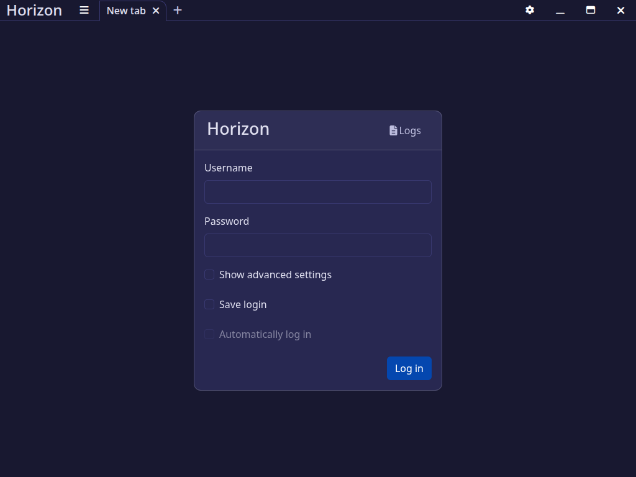The height and width of the screenshot is (477, 636).
Task: Check the Automatically log in box
Action: [x=209, y=334]
